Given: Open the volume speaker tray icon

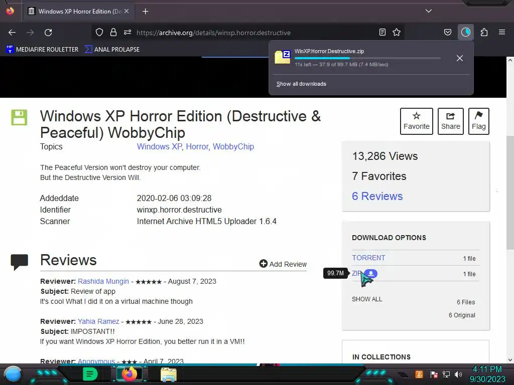Looking at the screenshot, I should 458,374.
